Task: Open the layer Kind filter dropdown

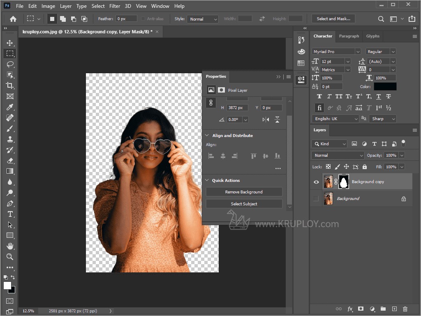Action: pos(329,144)
